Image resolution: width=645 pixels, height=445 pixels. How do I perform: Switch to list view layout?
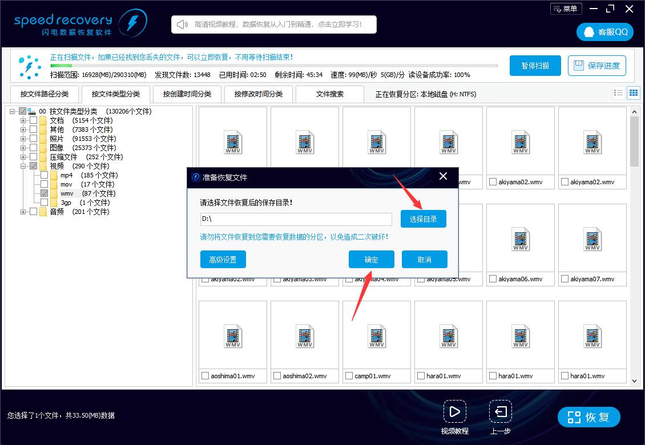(x=619, y=92)
